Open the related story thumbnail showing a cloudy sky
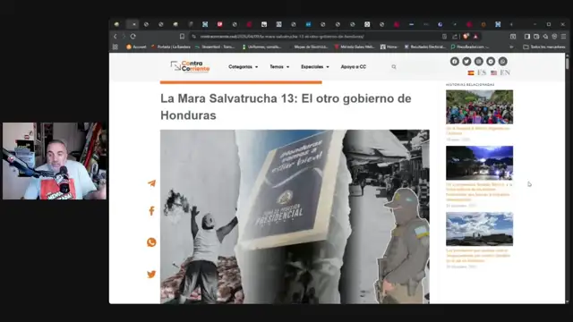 pyautogui.click(x=480, y=229)
